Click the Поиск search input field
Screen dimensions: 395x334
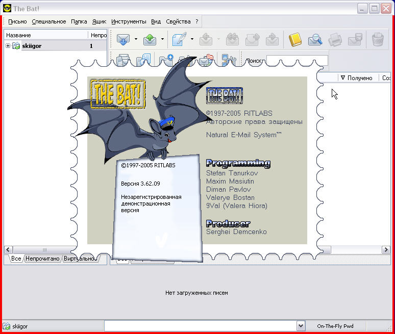(x=297, y=61)
